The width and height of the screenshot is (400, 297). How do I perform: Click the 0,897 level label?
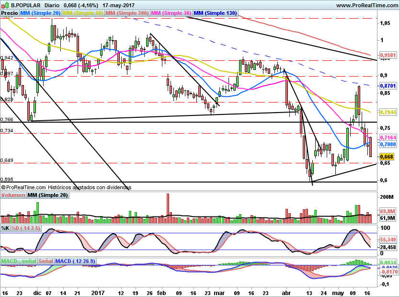(7, 74)
